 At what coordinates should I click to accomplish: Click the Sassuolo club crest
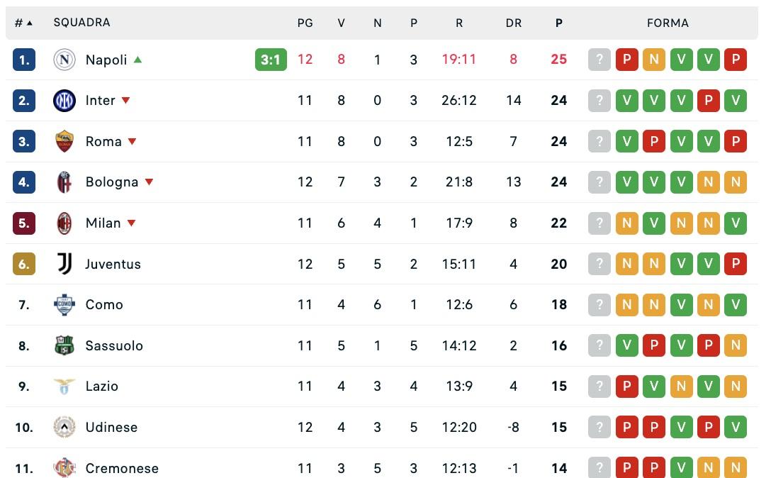(64, 345)
